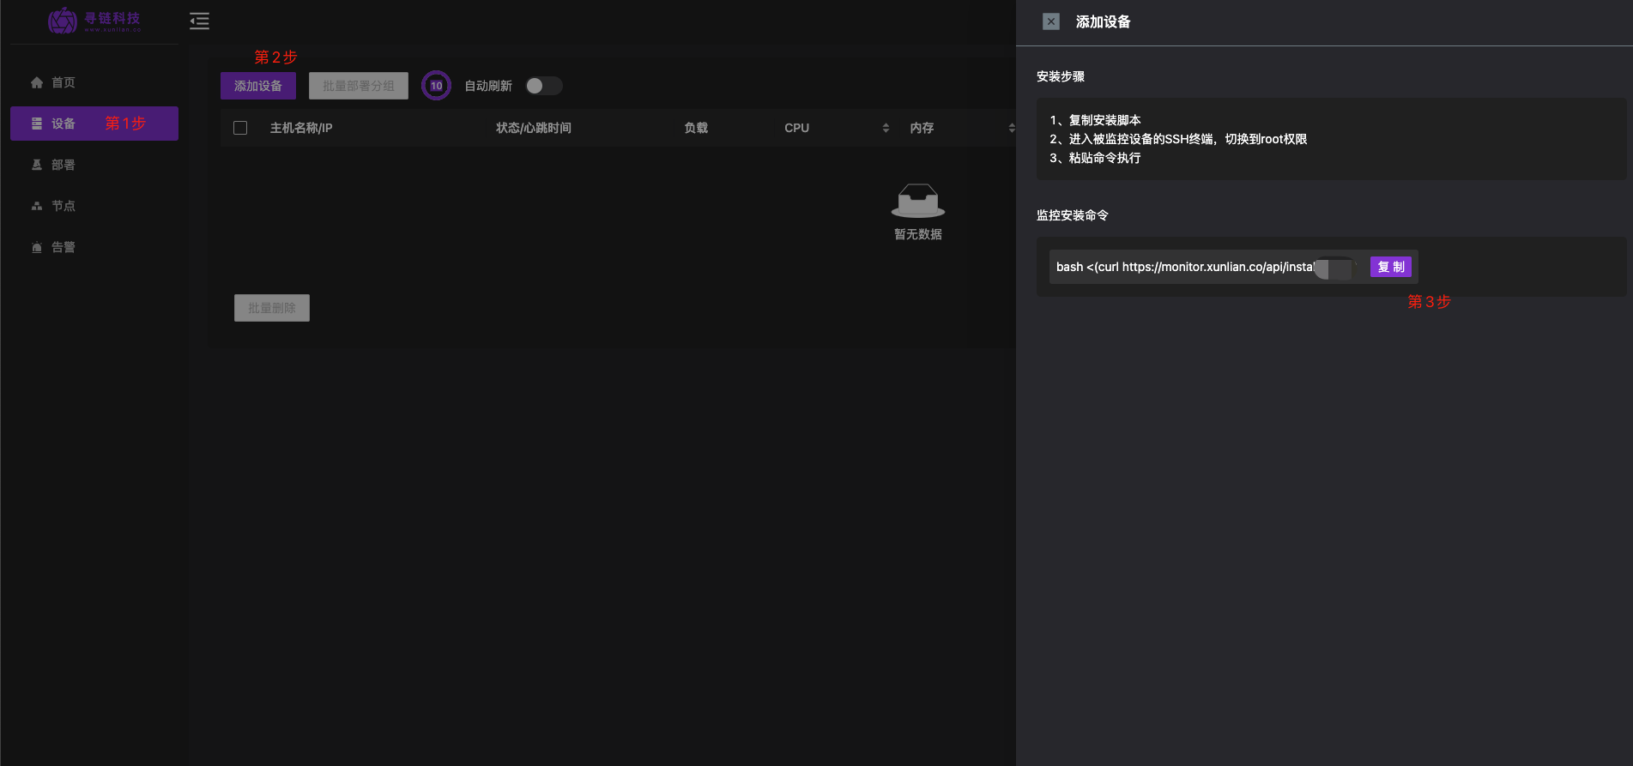The height and width of the screenshot is (766, 1633).
Task: Close the 添加设备 drawer with the X icon
Action: pos(1051,21)
